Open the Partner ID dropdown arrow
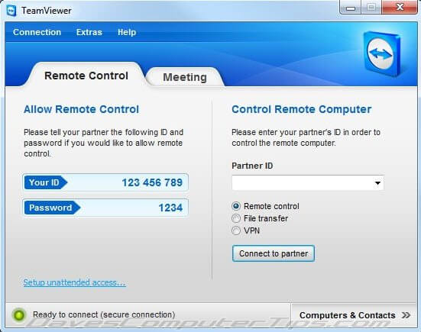 click(x=377, y=183)
